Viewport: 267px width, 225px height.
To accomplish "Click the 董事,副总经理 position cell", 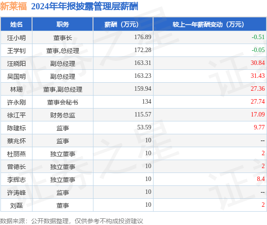I will (x=63, y=89).
